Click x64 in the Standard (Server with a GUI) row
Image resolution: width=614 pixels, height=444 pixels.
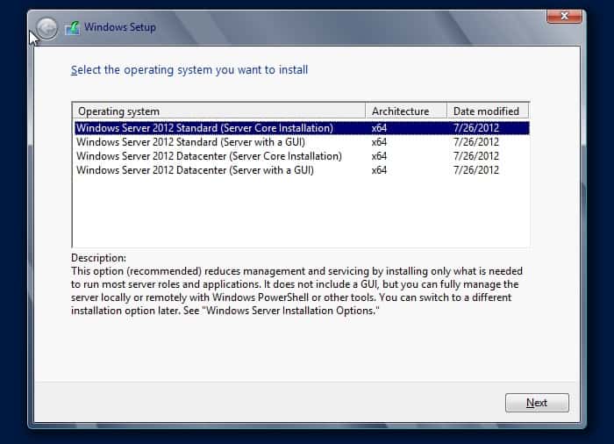pyautogui.click(x=379, y=142)
